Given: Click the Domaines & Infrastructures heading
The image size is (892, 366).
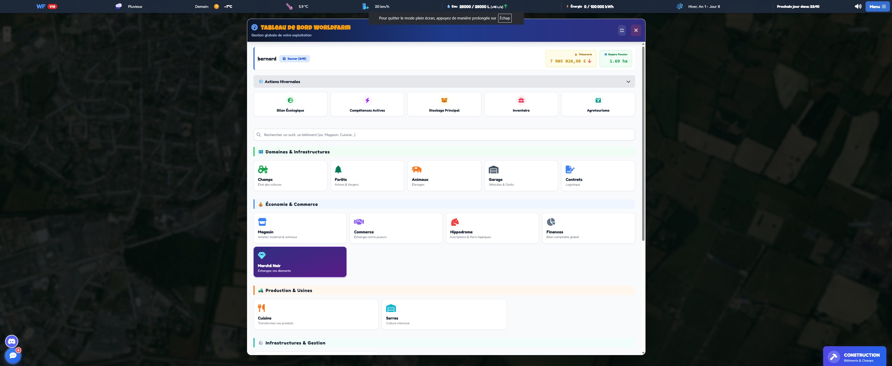Looking at the screenshot, I should [297, 152].
